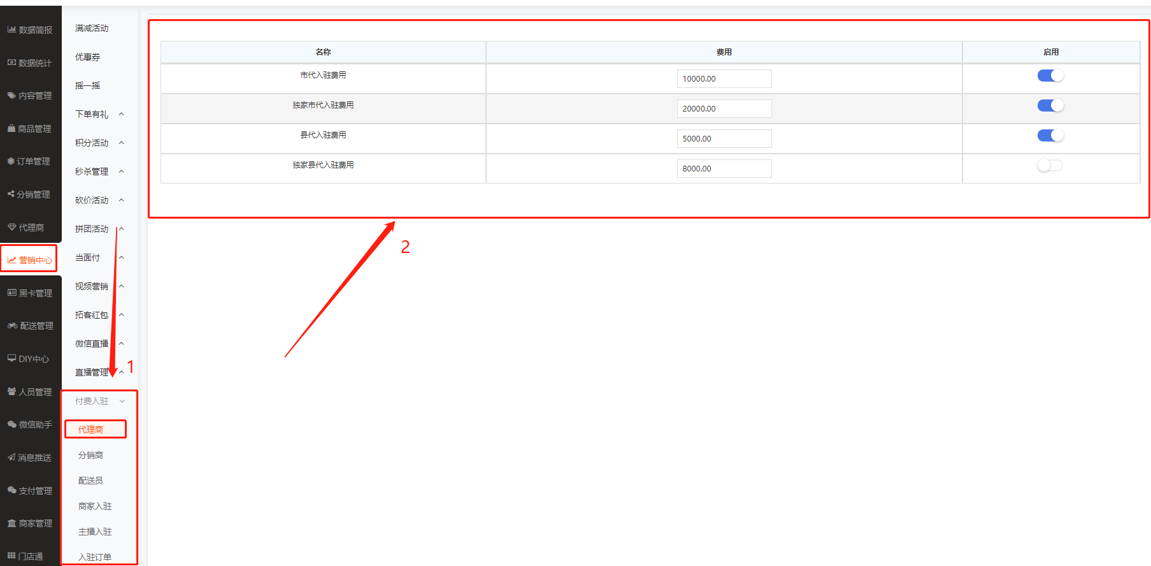Click the 分销管理 share icon
The image size is (1151, 566).
pos(11,194)
